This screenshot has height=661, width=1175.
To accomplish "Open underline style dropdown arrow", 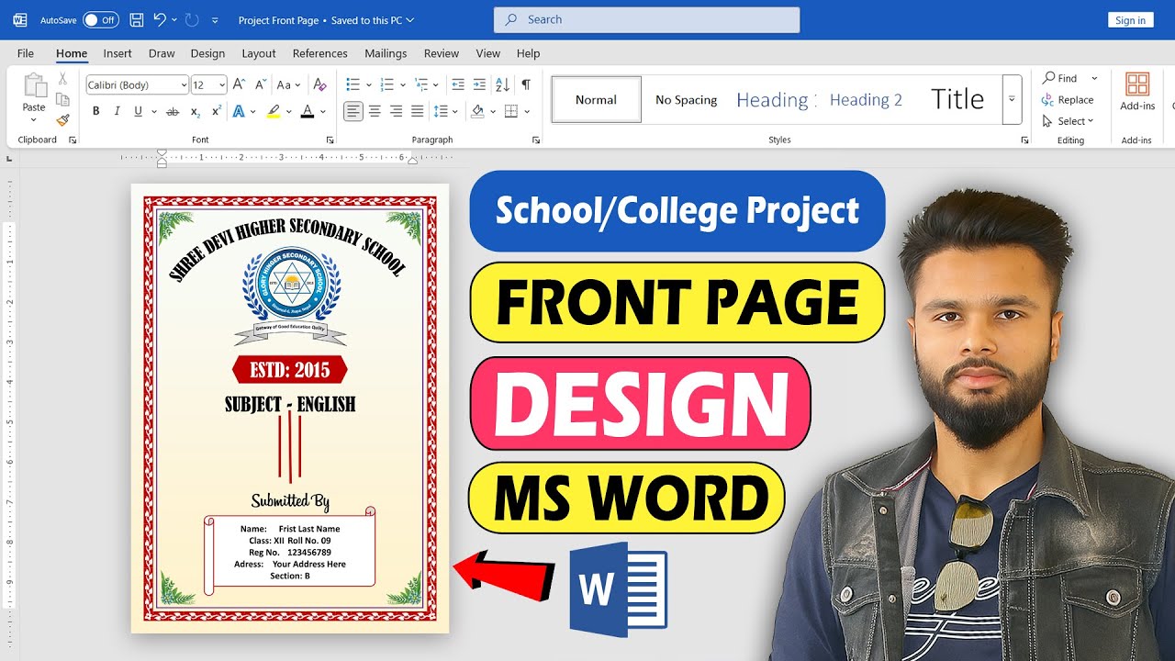I will pyautogui.click(x=152, y=112).
